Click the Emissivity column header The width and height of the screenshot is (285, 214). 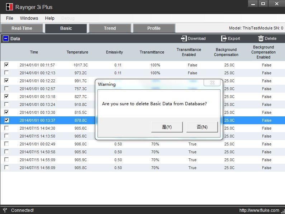pos(114,52)
